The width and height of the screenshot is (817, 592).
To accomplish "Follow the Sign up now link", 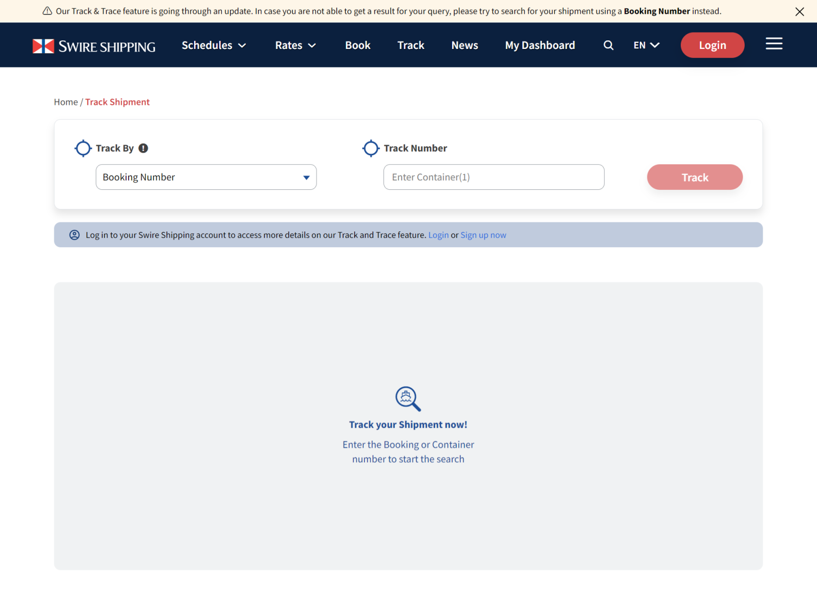I will point(483,235).
